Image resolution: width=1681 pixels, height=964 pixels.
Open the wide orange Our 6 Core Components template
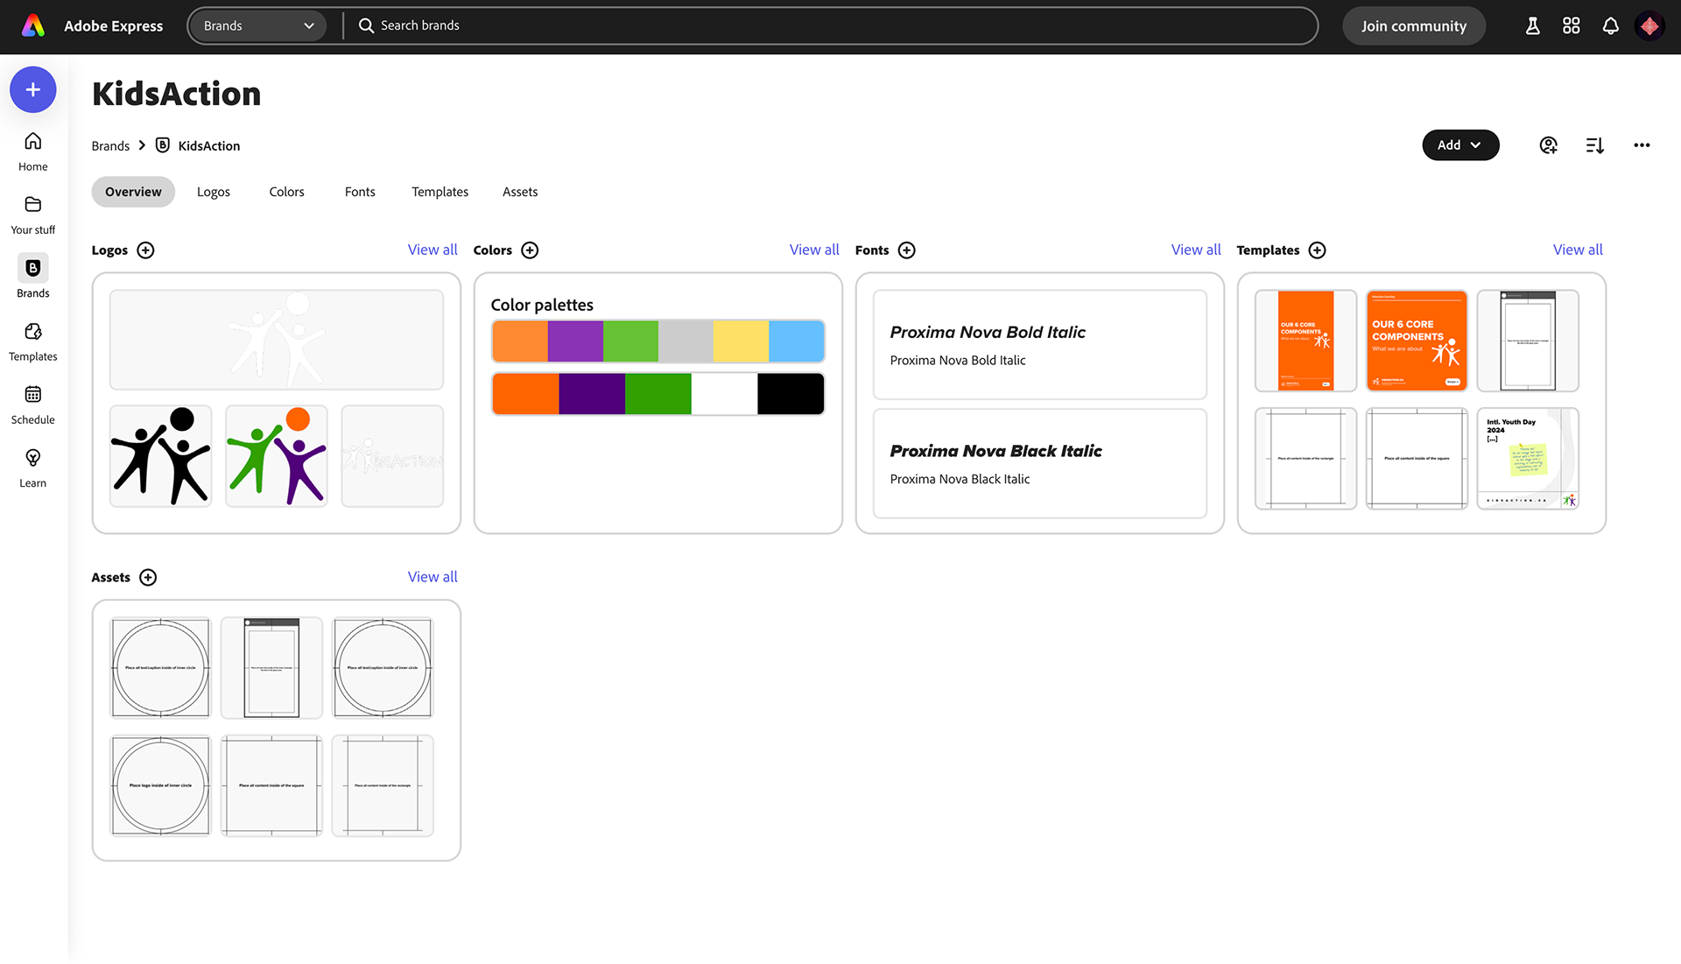click(1417, 341)
